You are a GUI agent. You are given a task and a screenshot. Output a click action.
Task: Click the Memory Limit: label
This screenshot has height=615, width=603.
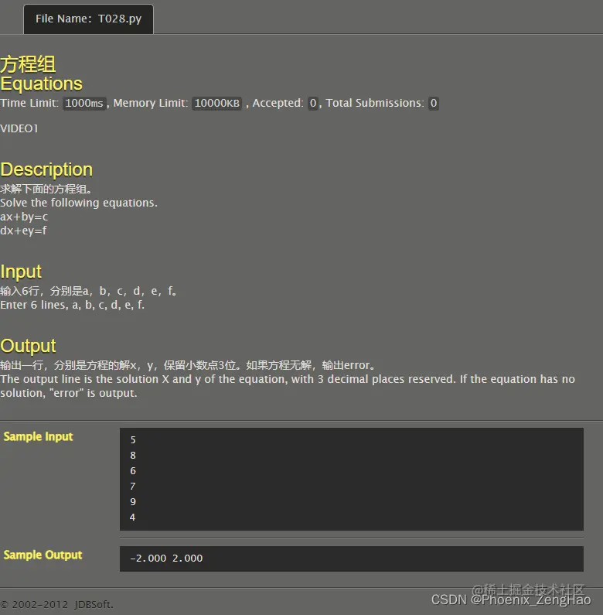(151, 103)
